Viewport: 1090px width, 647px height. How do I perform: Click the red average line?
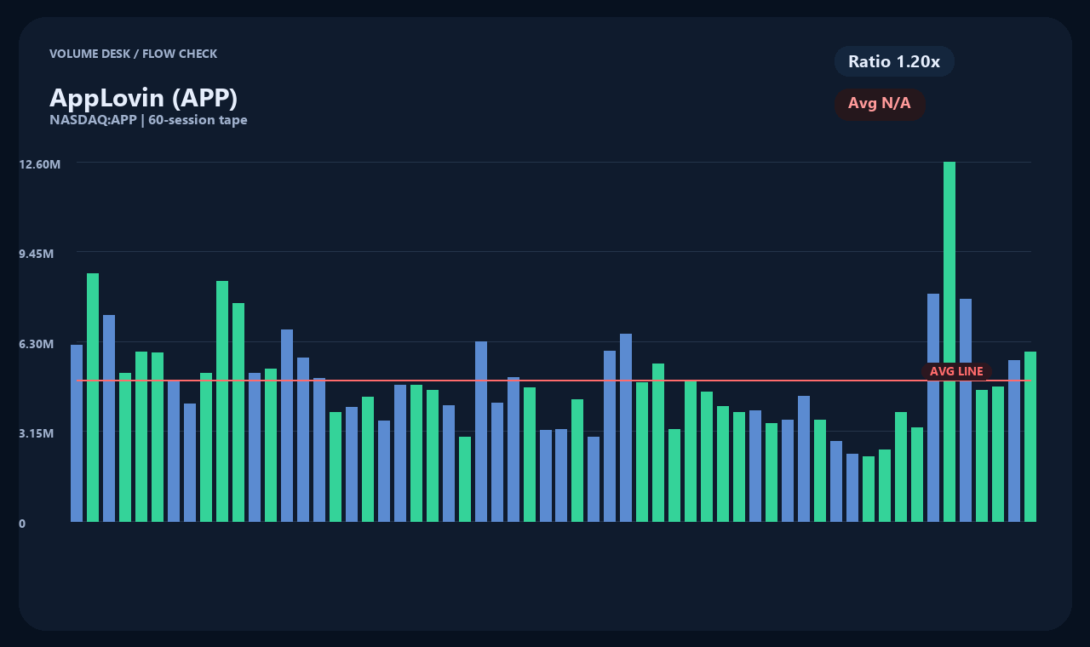[554, 381]
